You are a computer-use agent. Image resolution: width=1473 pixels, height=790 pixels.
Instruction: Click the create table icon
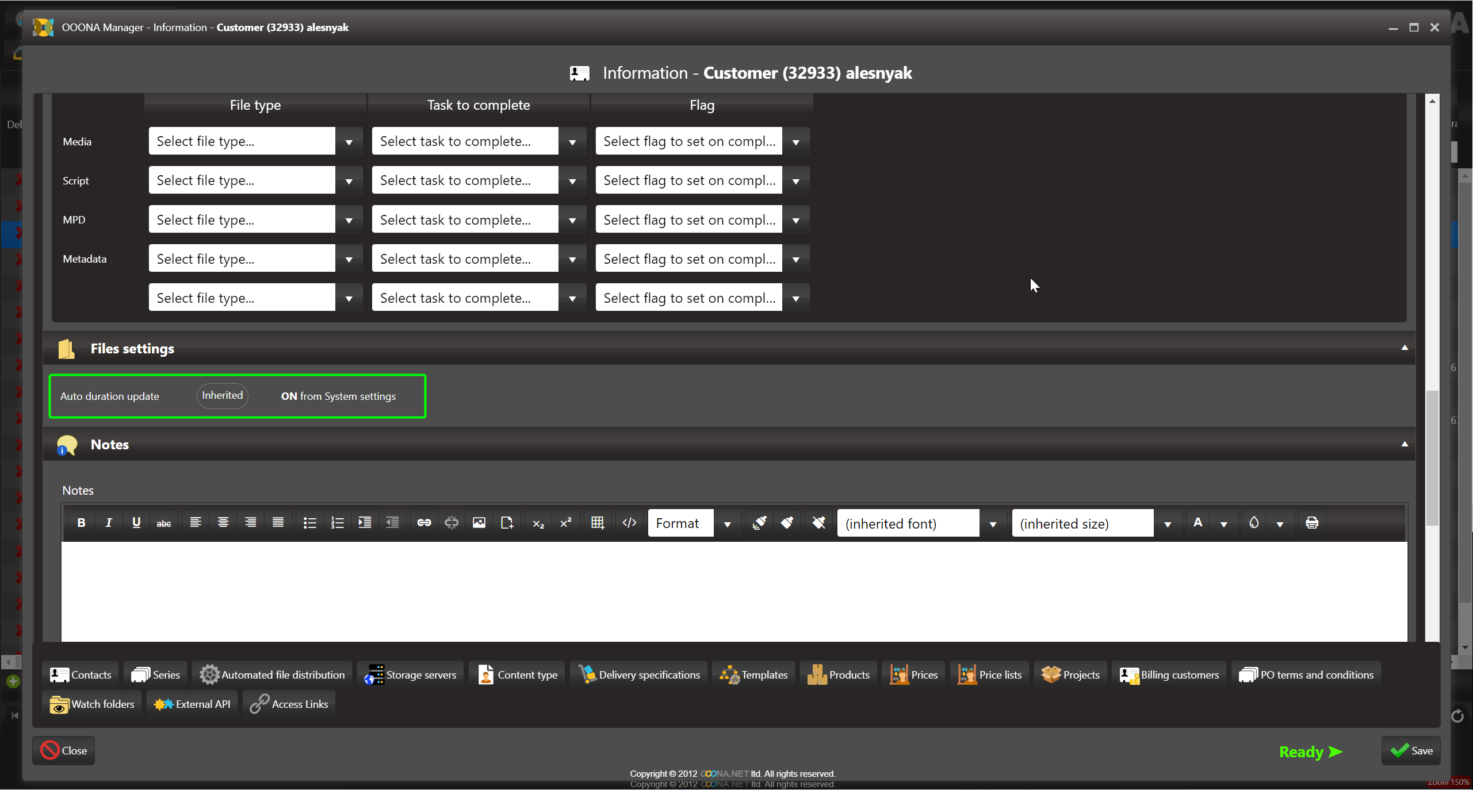(x=597, y=522)
